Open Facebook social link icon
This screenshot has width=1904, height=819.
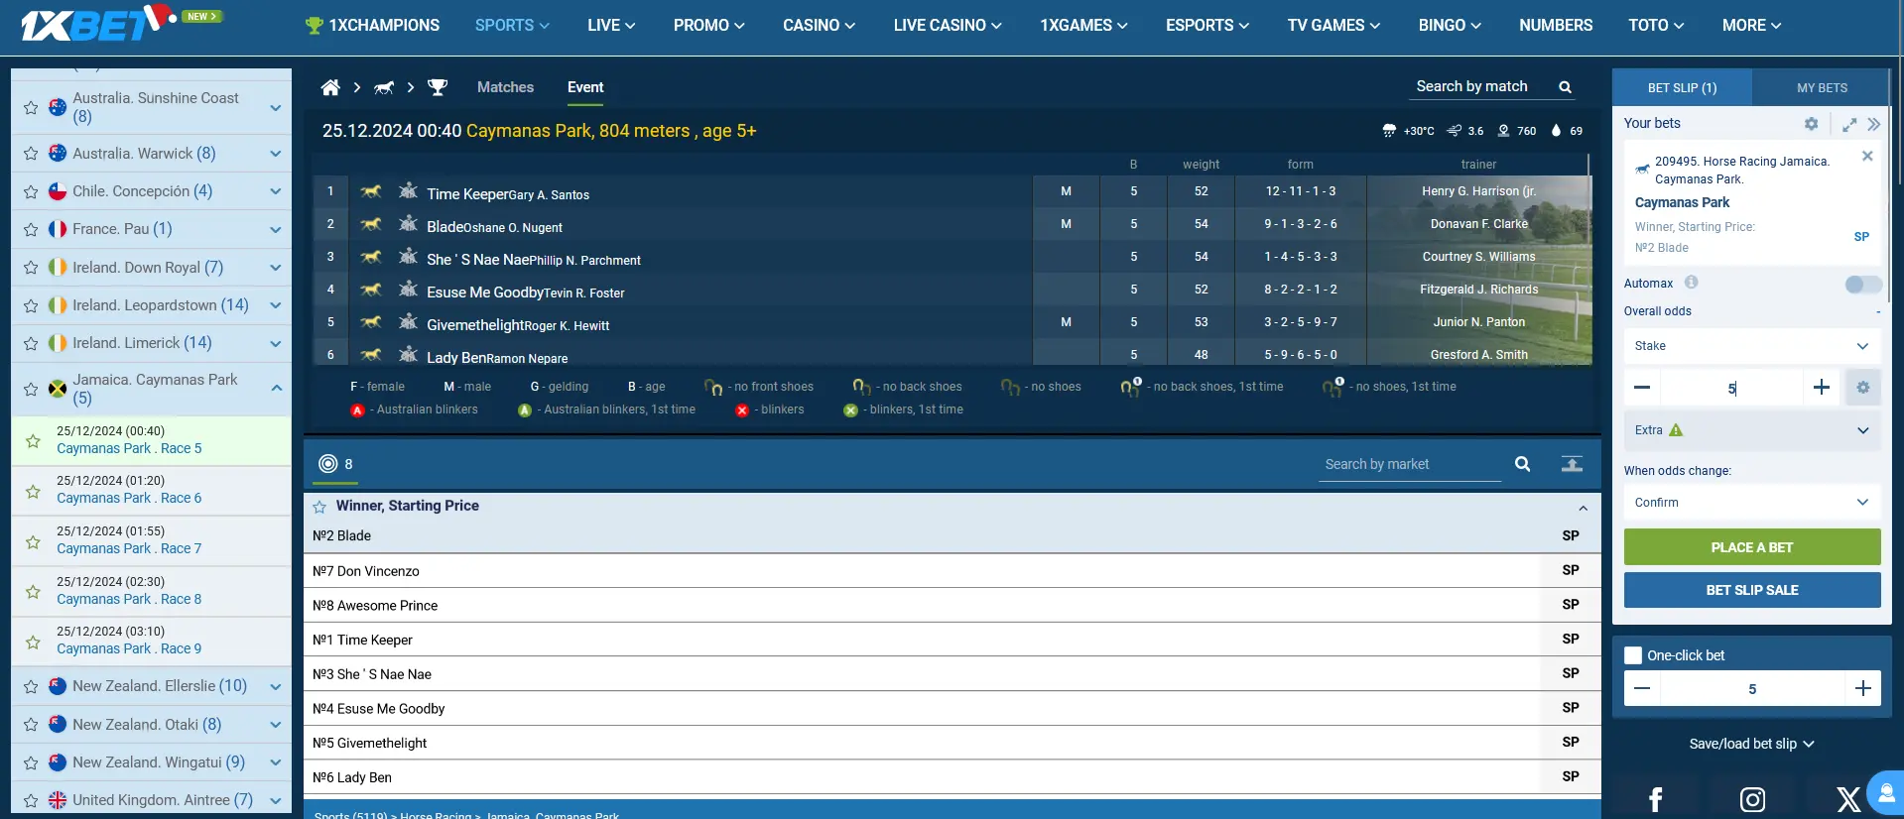[1655, 799]
